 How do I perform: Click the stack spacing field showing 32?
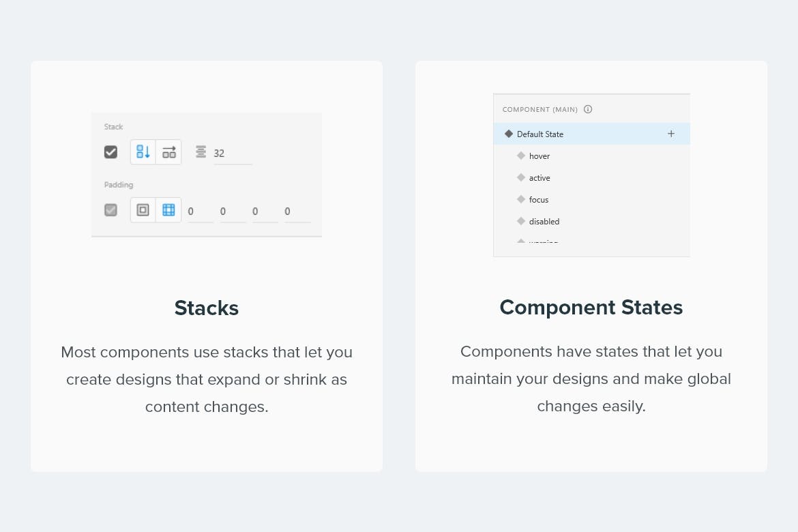pyautogui.click(x=231, y=153)
